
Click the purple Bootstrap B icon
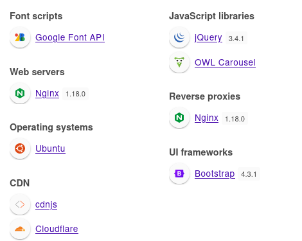[x=179, y=174]
